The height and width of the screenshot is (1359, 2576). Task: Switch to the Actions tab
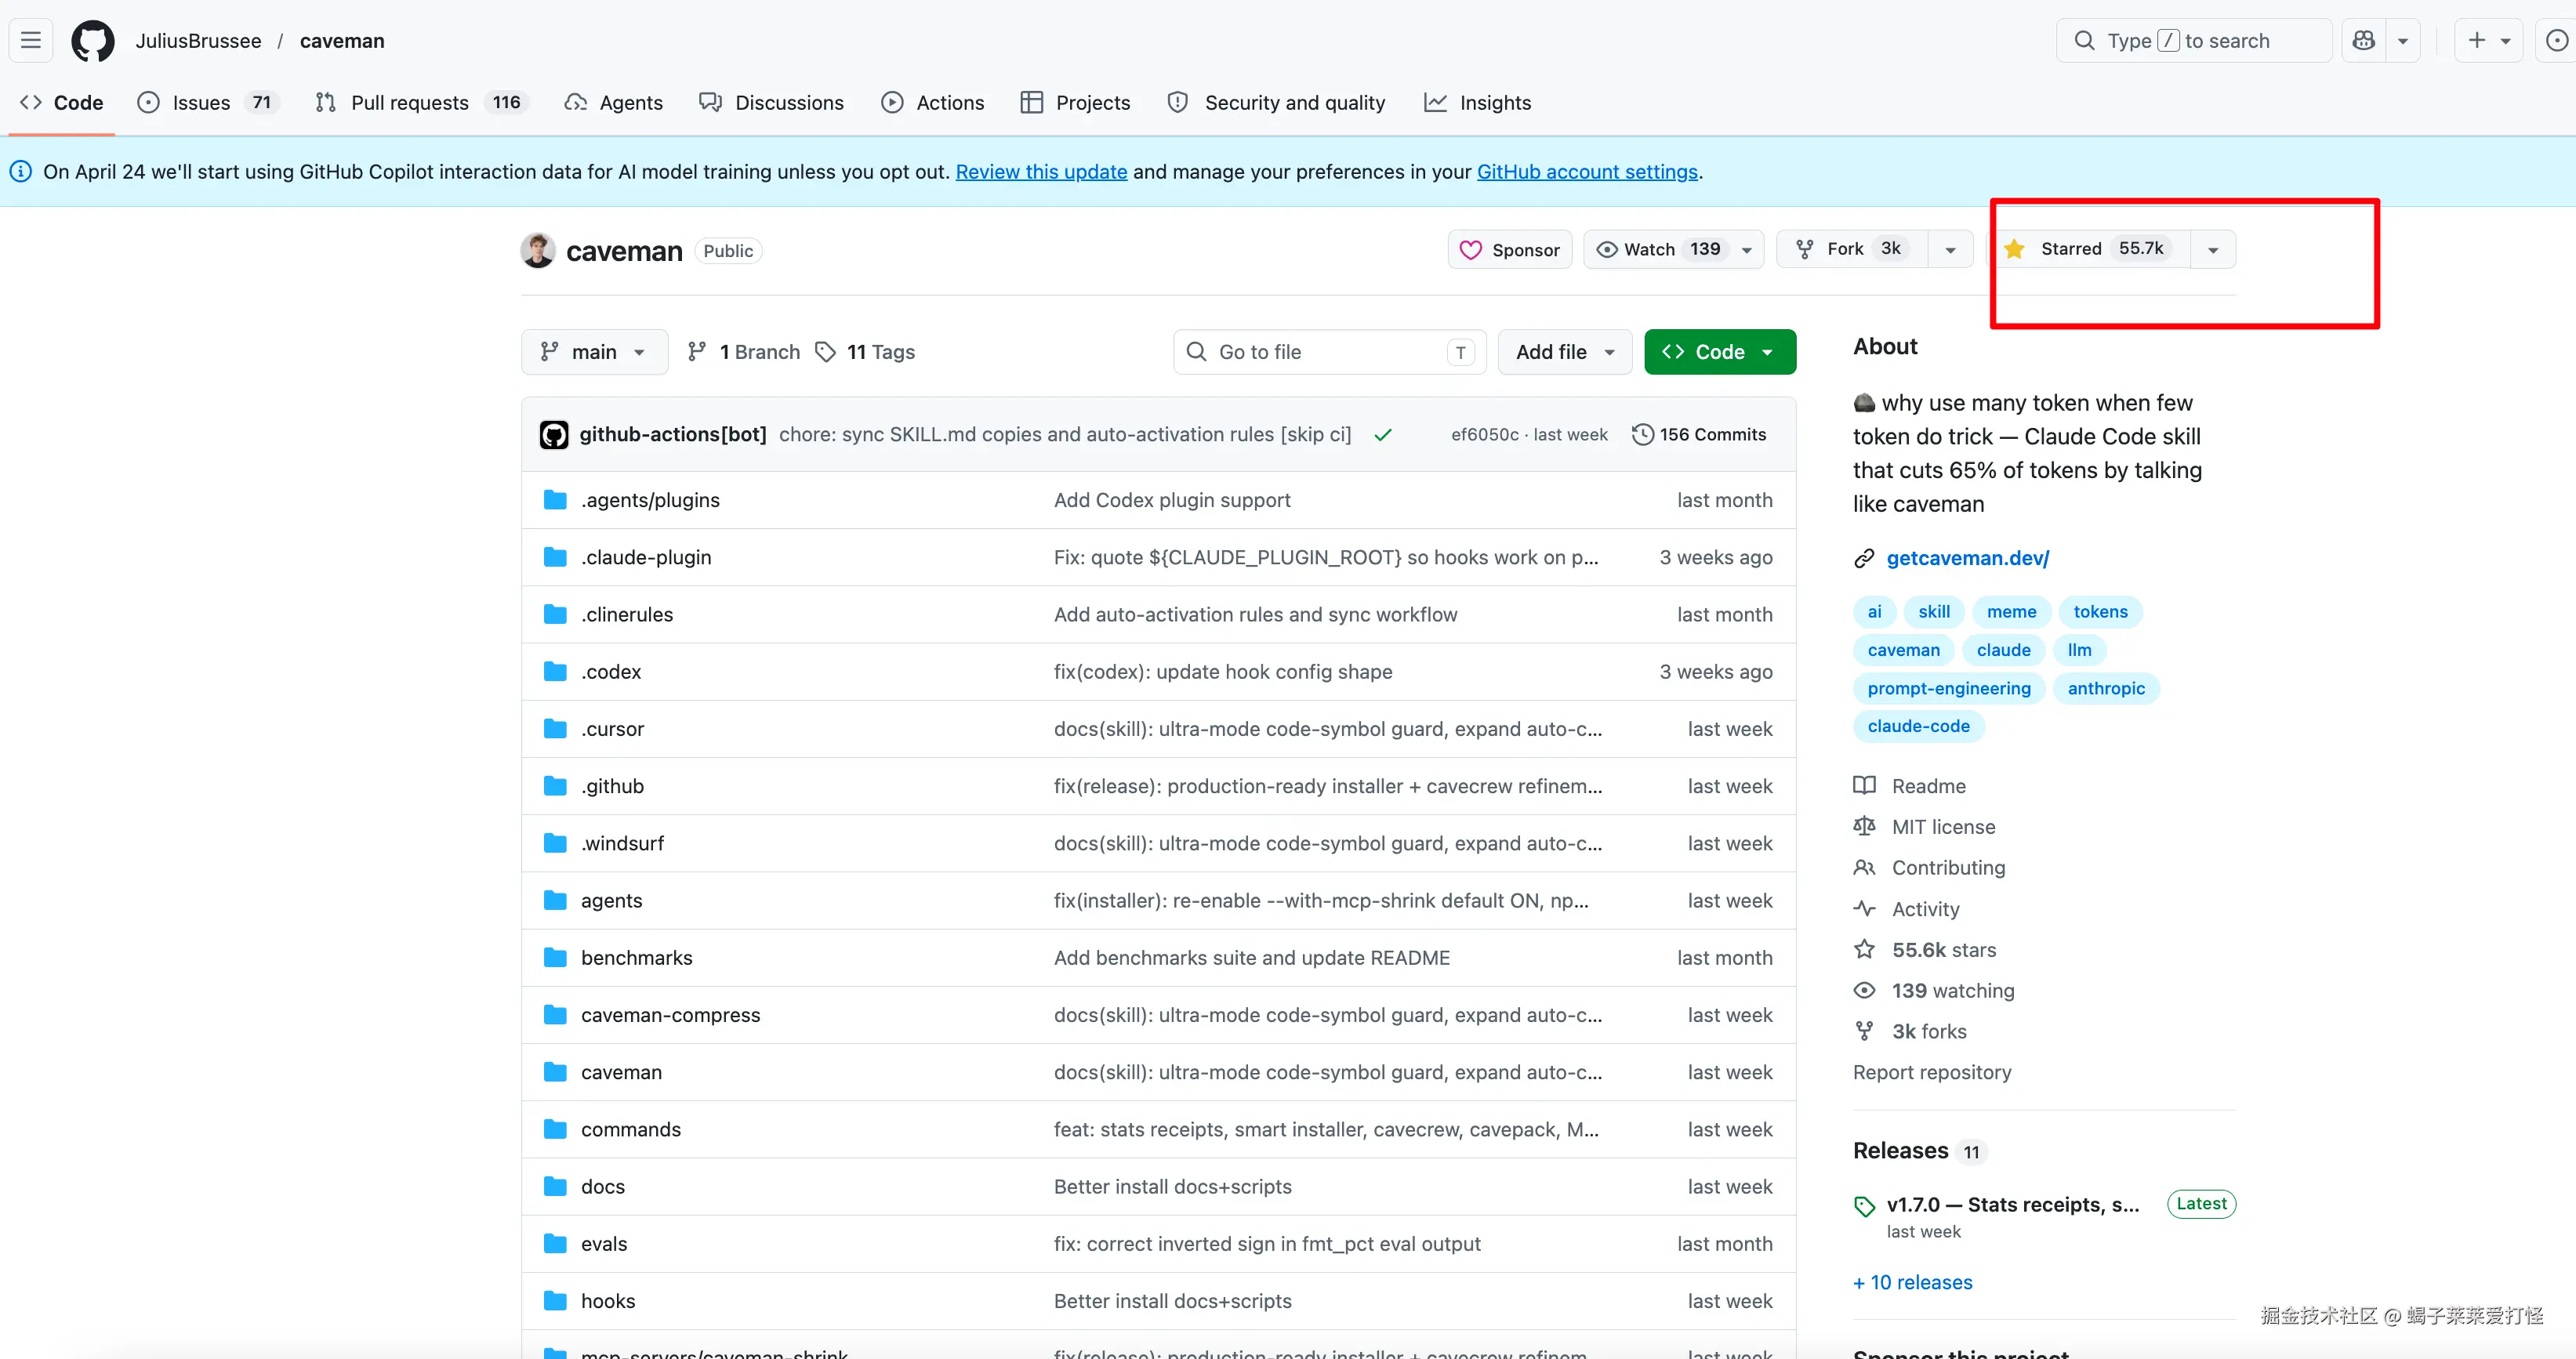(933, 103)
